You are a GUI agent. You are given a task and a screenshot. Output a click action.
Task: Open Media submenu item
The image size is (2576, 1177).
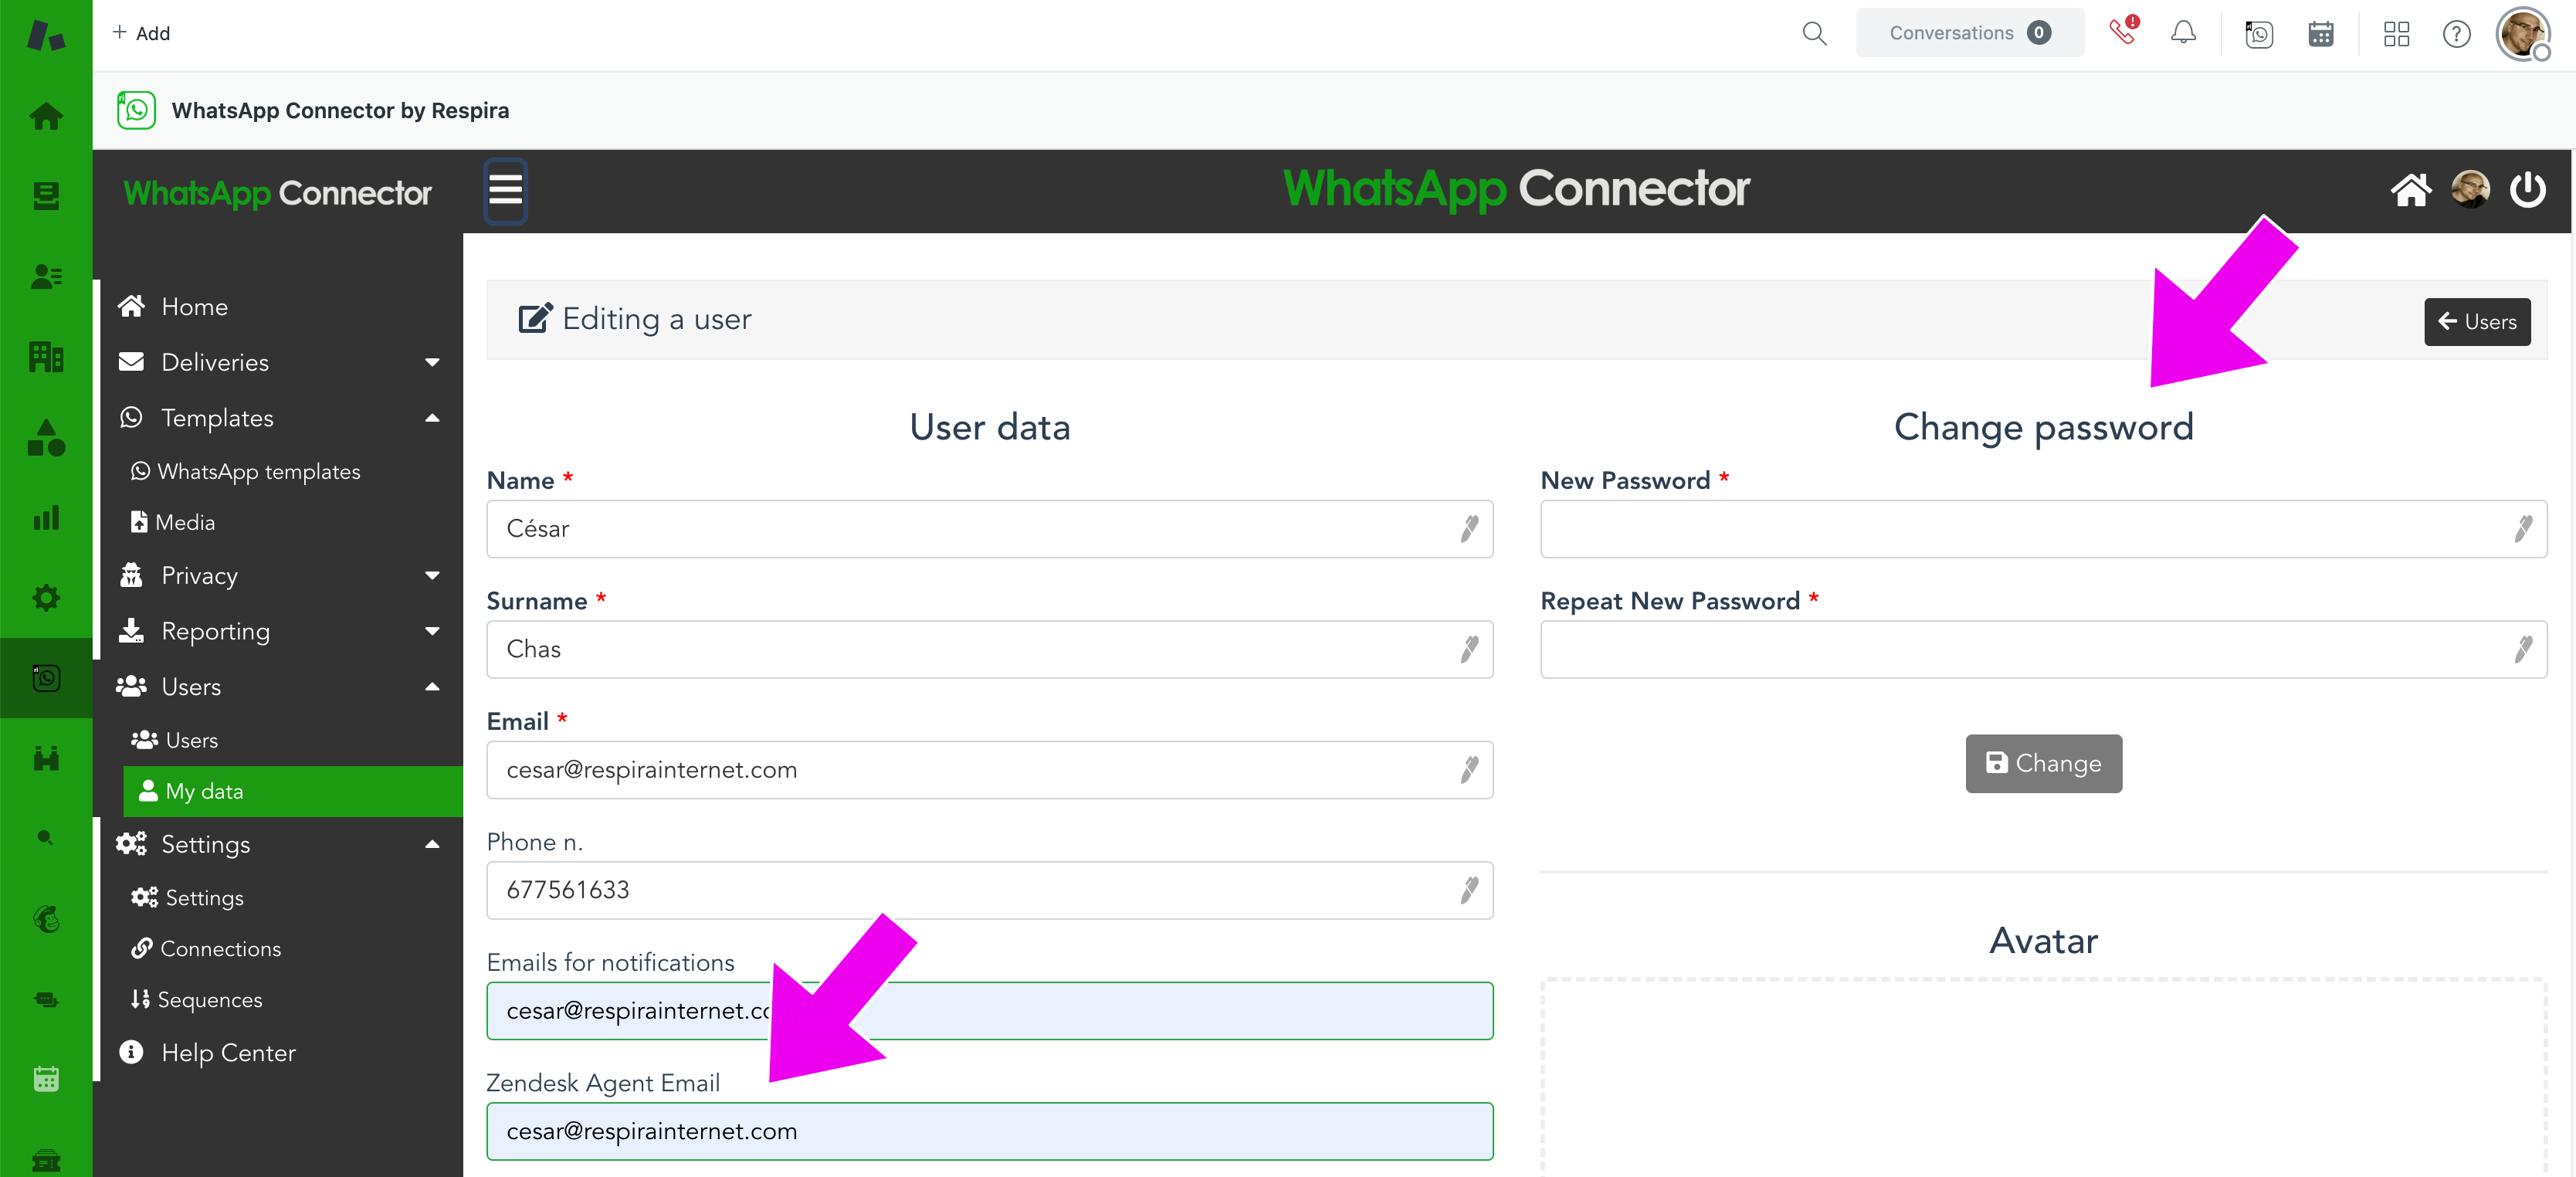click(173, 522)
